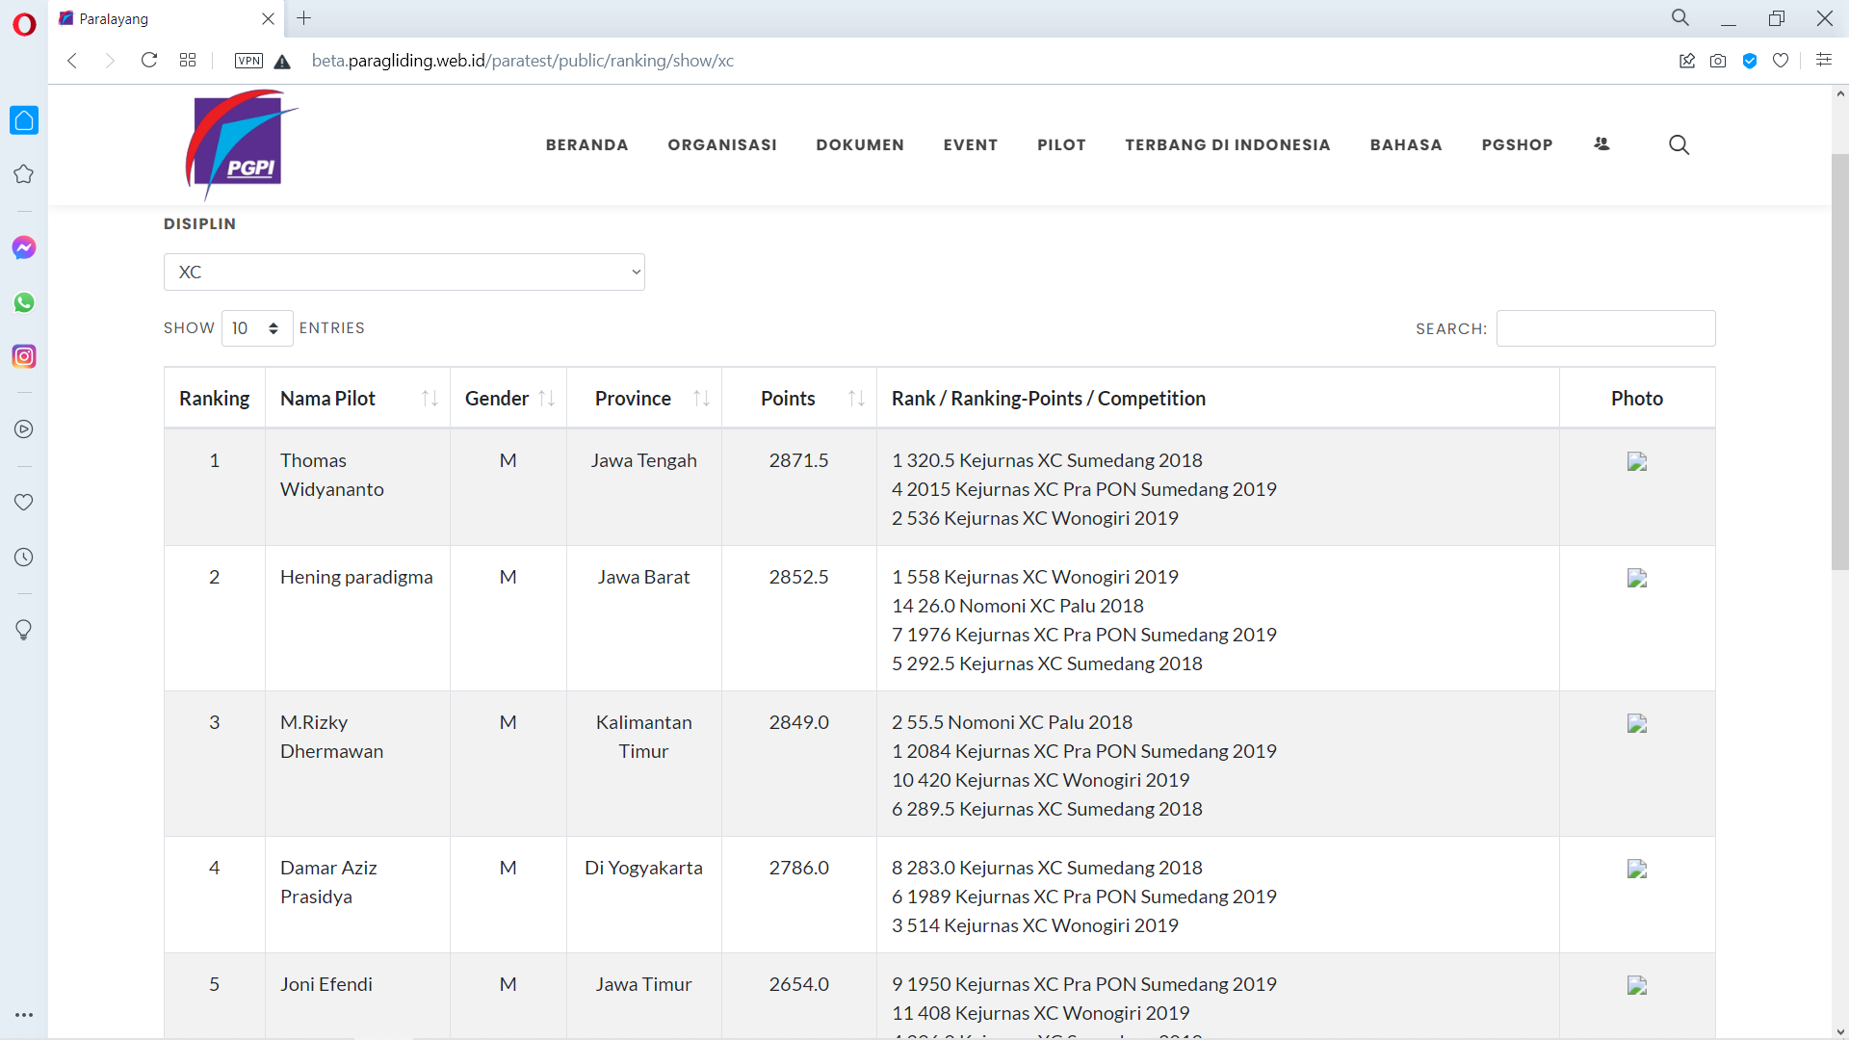
Task: Open WhatsApp sidebar panel
Action: pos(24,302)
